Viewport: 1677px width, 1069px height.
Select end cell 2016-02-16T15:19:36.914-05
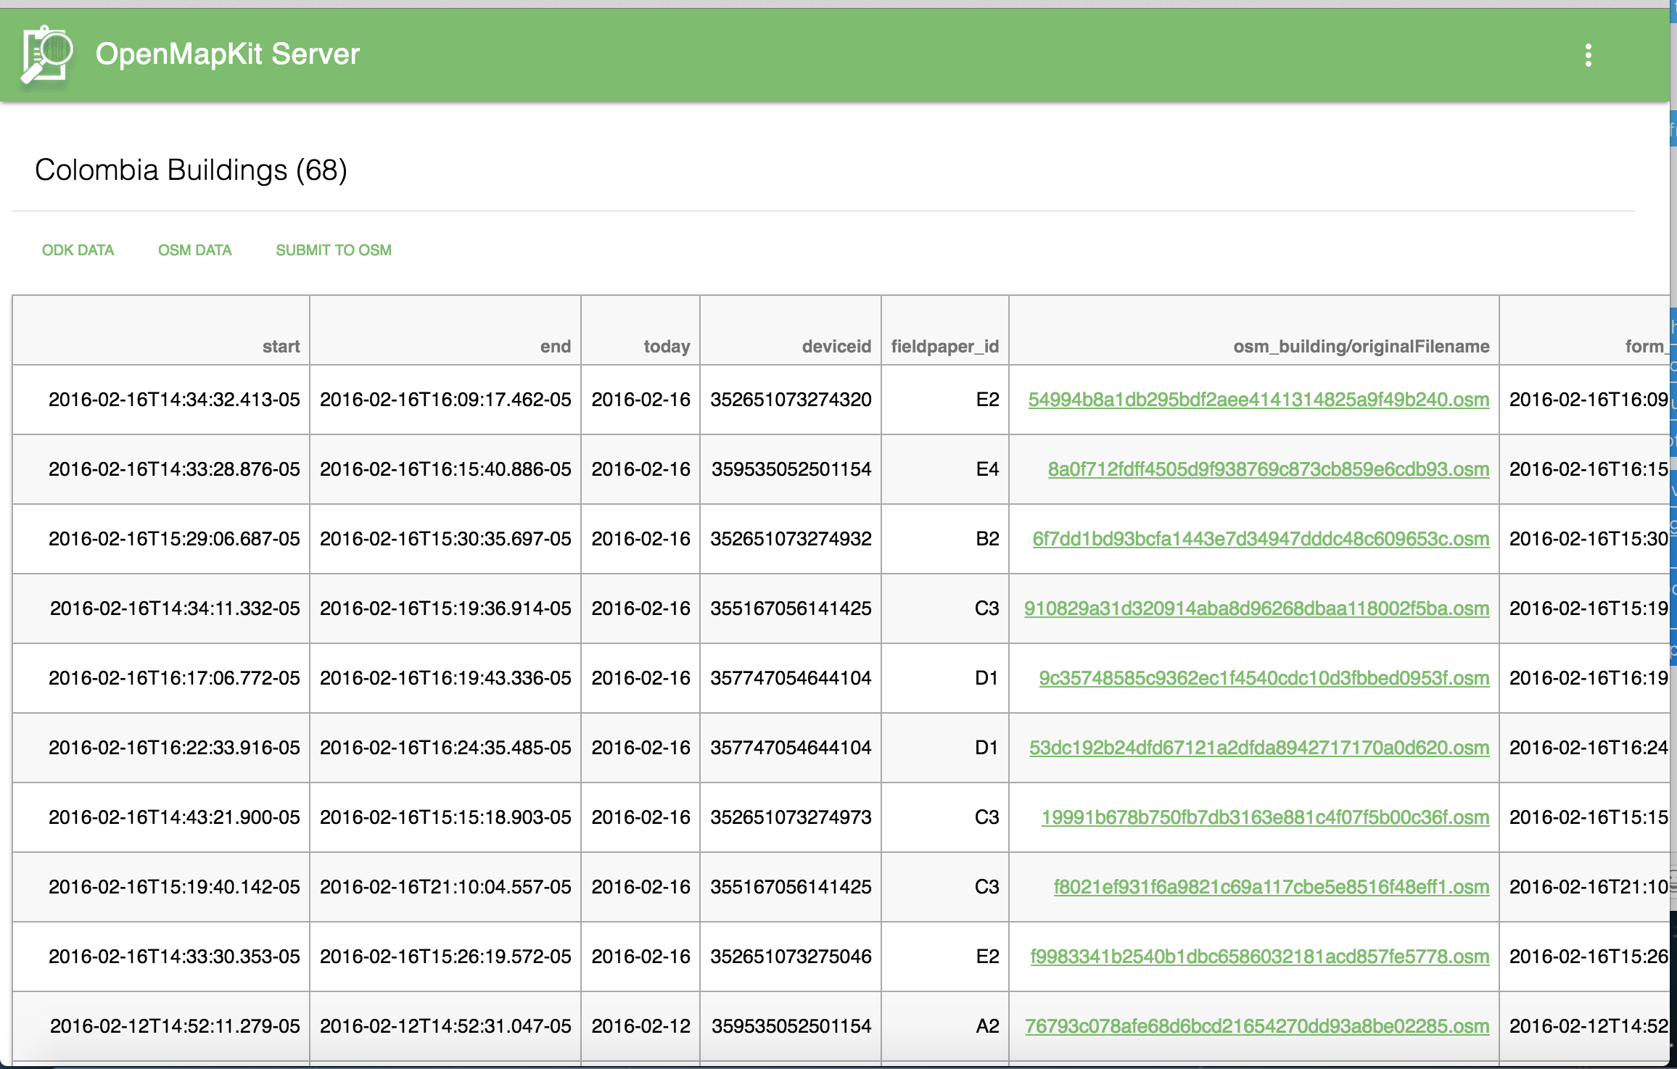445,608
